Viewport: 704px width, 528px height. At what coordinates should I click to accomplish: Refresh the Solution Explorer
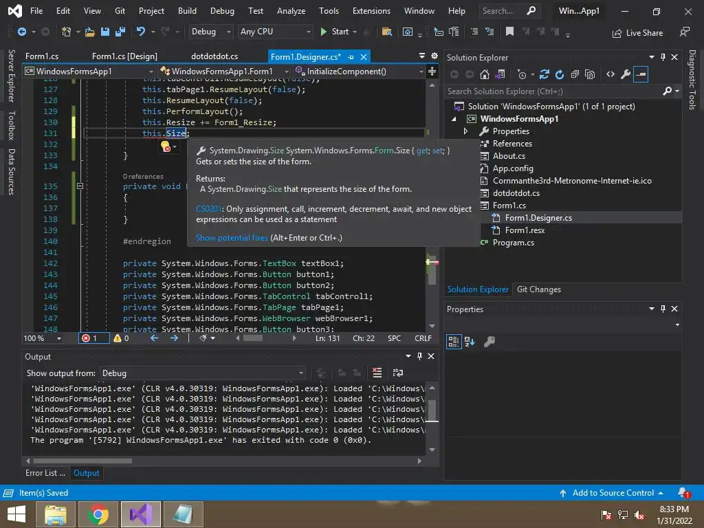pyautogui.click(x=560, y=74)
